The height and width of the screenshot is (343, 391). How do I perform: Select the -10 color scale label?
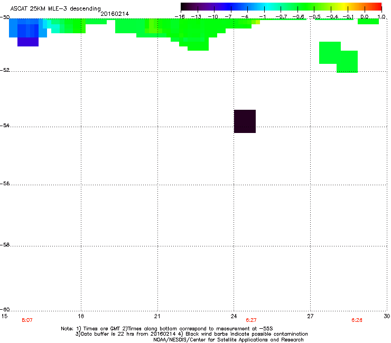click(x=213, y=17)
